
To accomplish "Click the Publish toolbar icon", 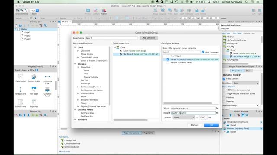I will 104,10.
